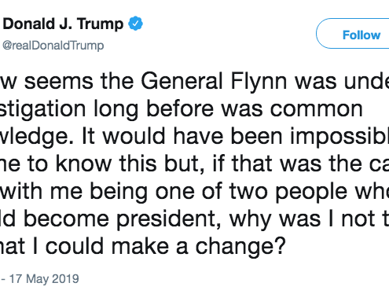Click the word 'Trump' in the display name

(100, 24)
